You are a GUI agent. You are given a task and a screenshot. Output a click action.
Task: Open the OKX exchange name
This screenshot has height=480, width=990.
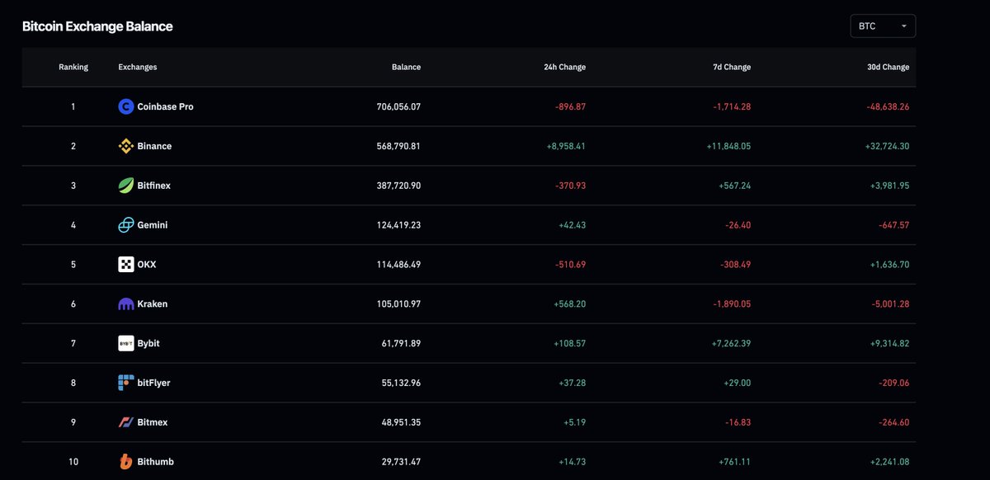(x=147, y=265)
